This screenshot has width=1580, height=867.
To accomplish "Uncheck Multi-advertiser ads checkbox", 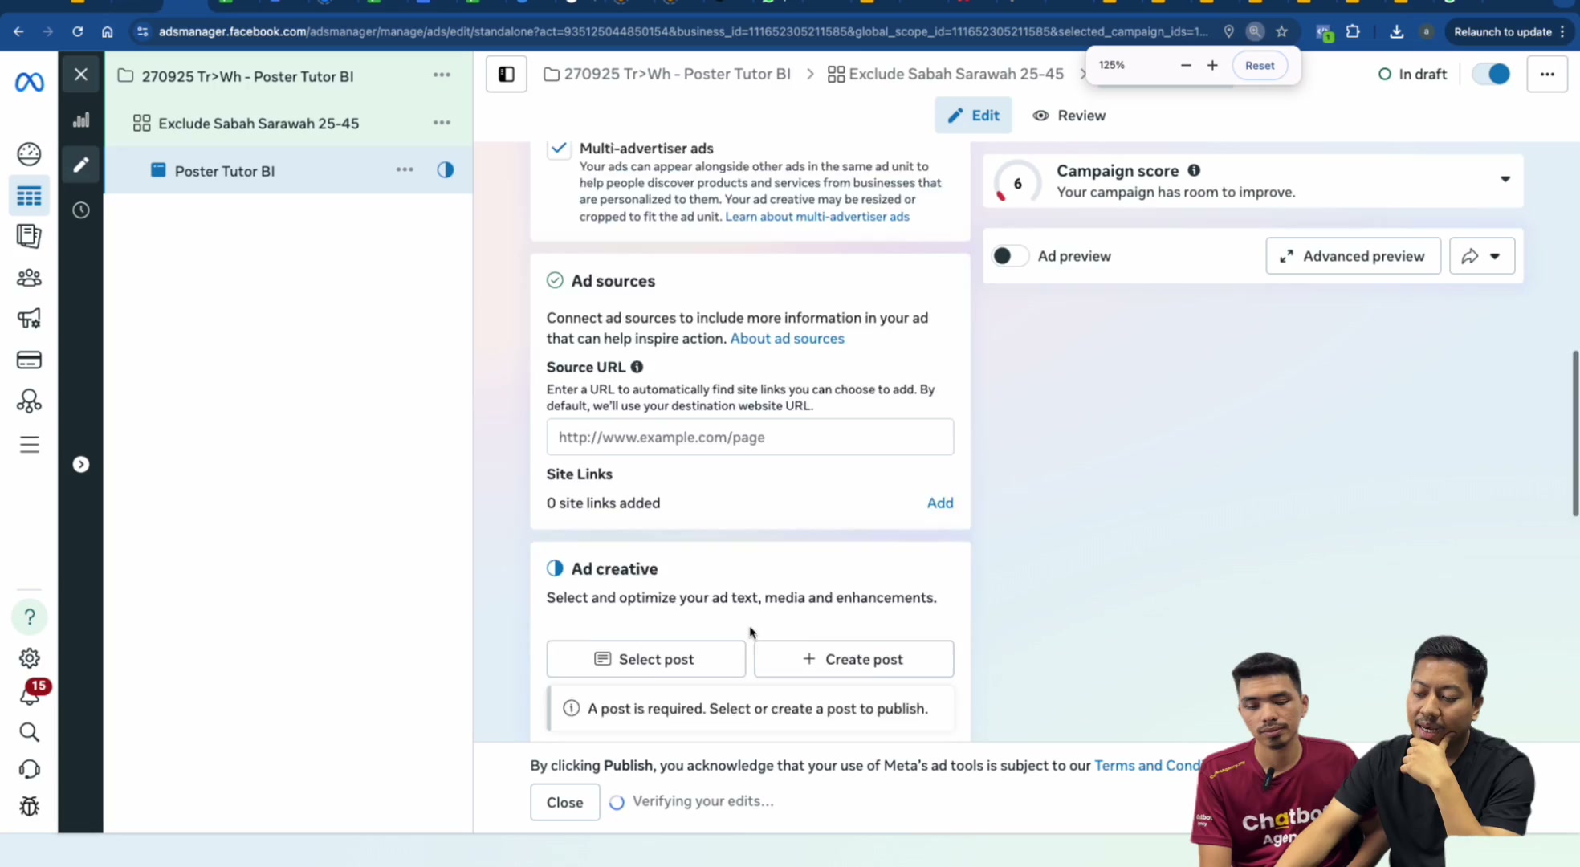I will [x=559, y=148].
